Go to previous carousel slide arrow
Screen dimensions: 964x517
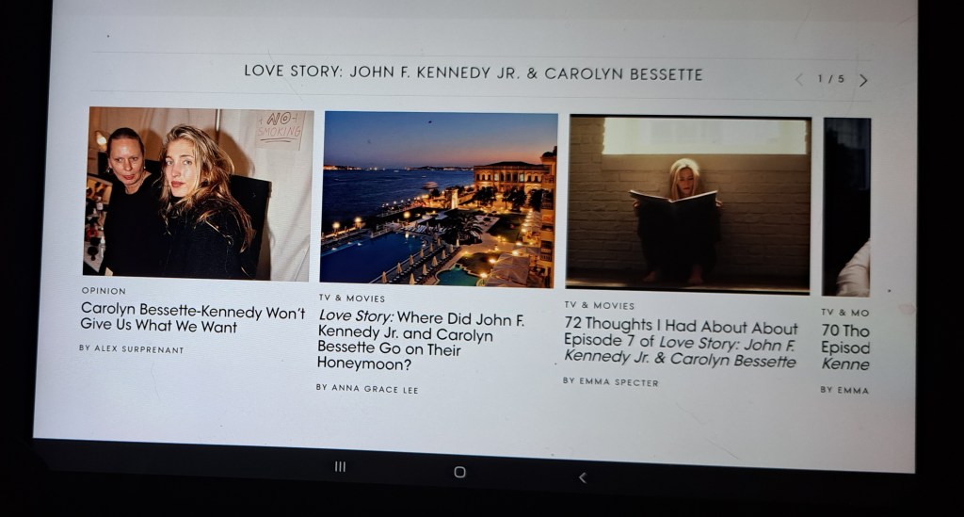(799, 79)
